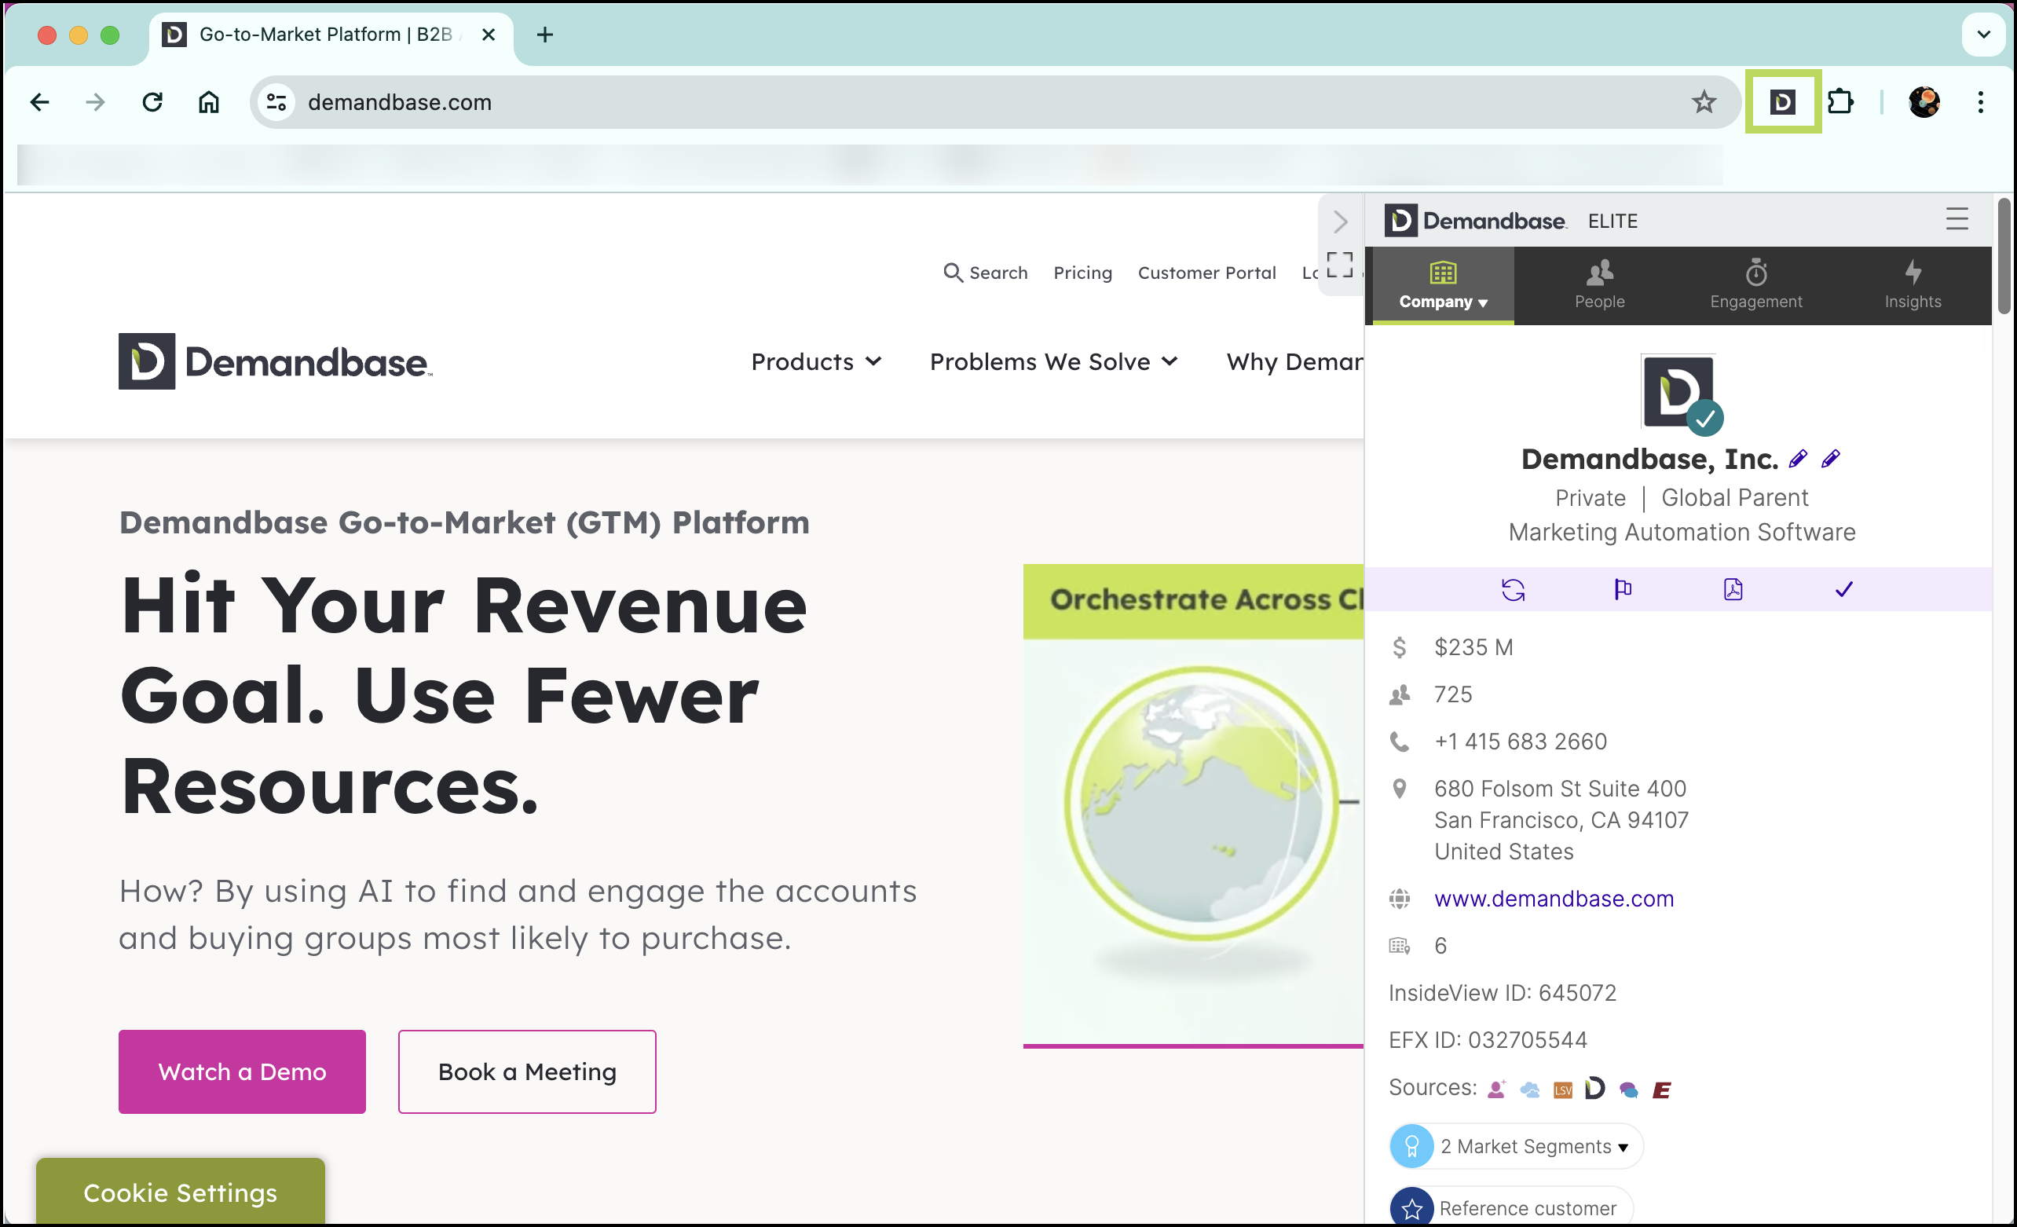Image resolution: width=2017 pixels, height=1227 pixels.
Task: View site information icon in address bar
Action: point(276,102)
